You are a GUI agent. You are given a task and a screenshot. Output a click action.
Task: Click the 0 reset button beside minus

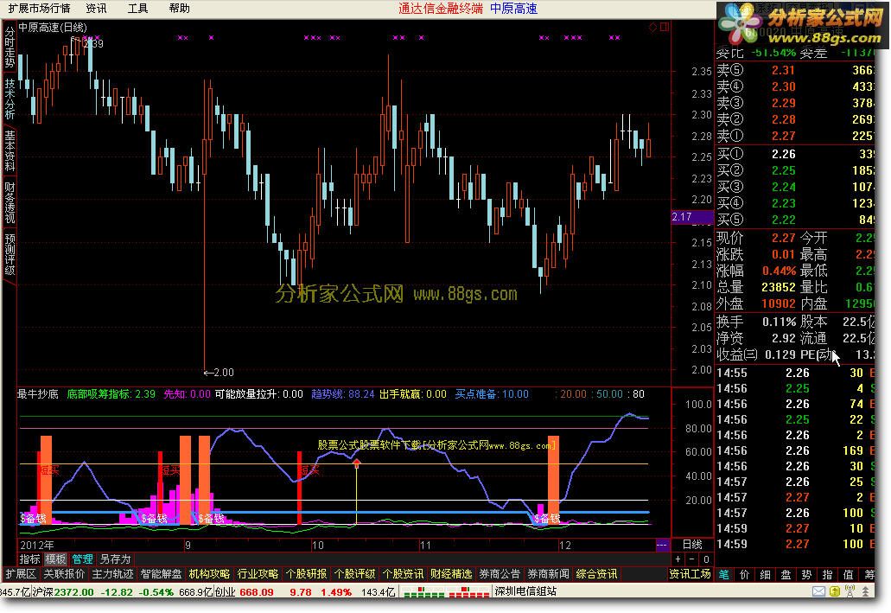pyautogui.click(x=706, y=559)
